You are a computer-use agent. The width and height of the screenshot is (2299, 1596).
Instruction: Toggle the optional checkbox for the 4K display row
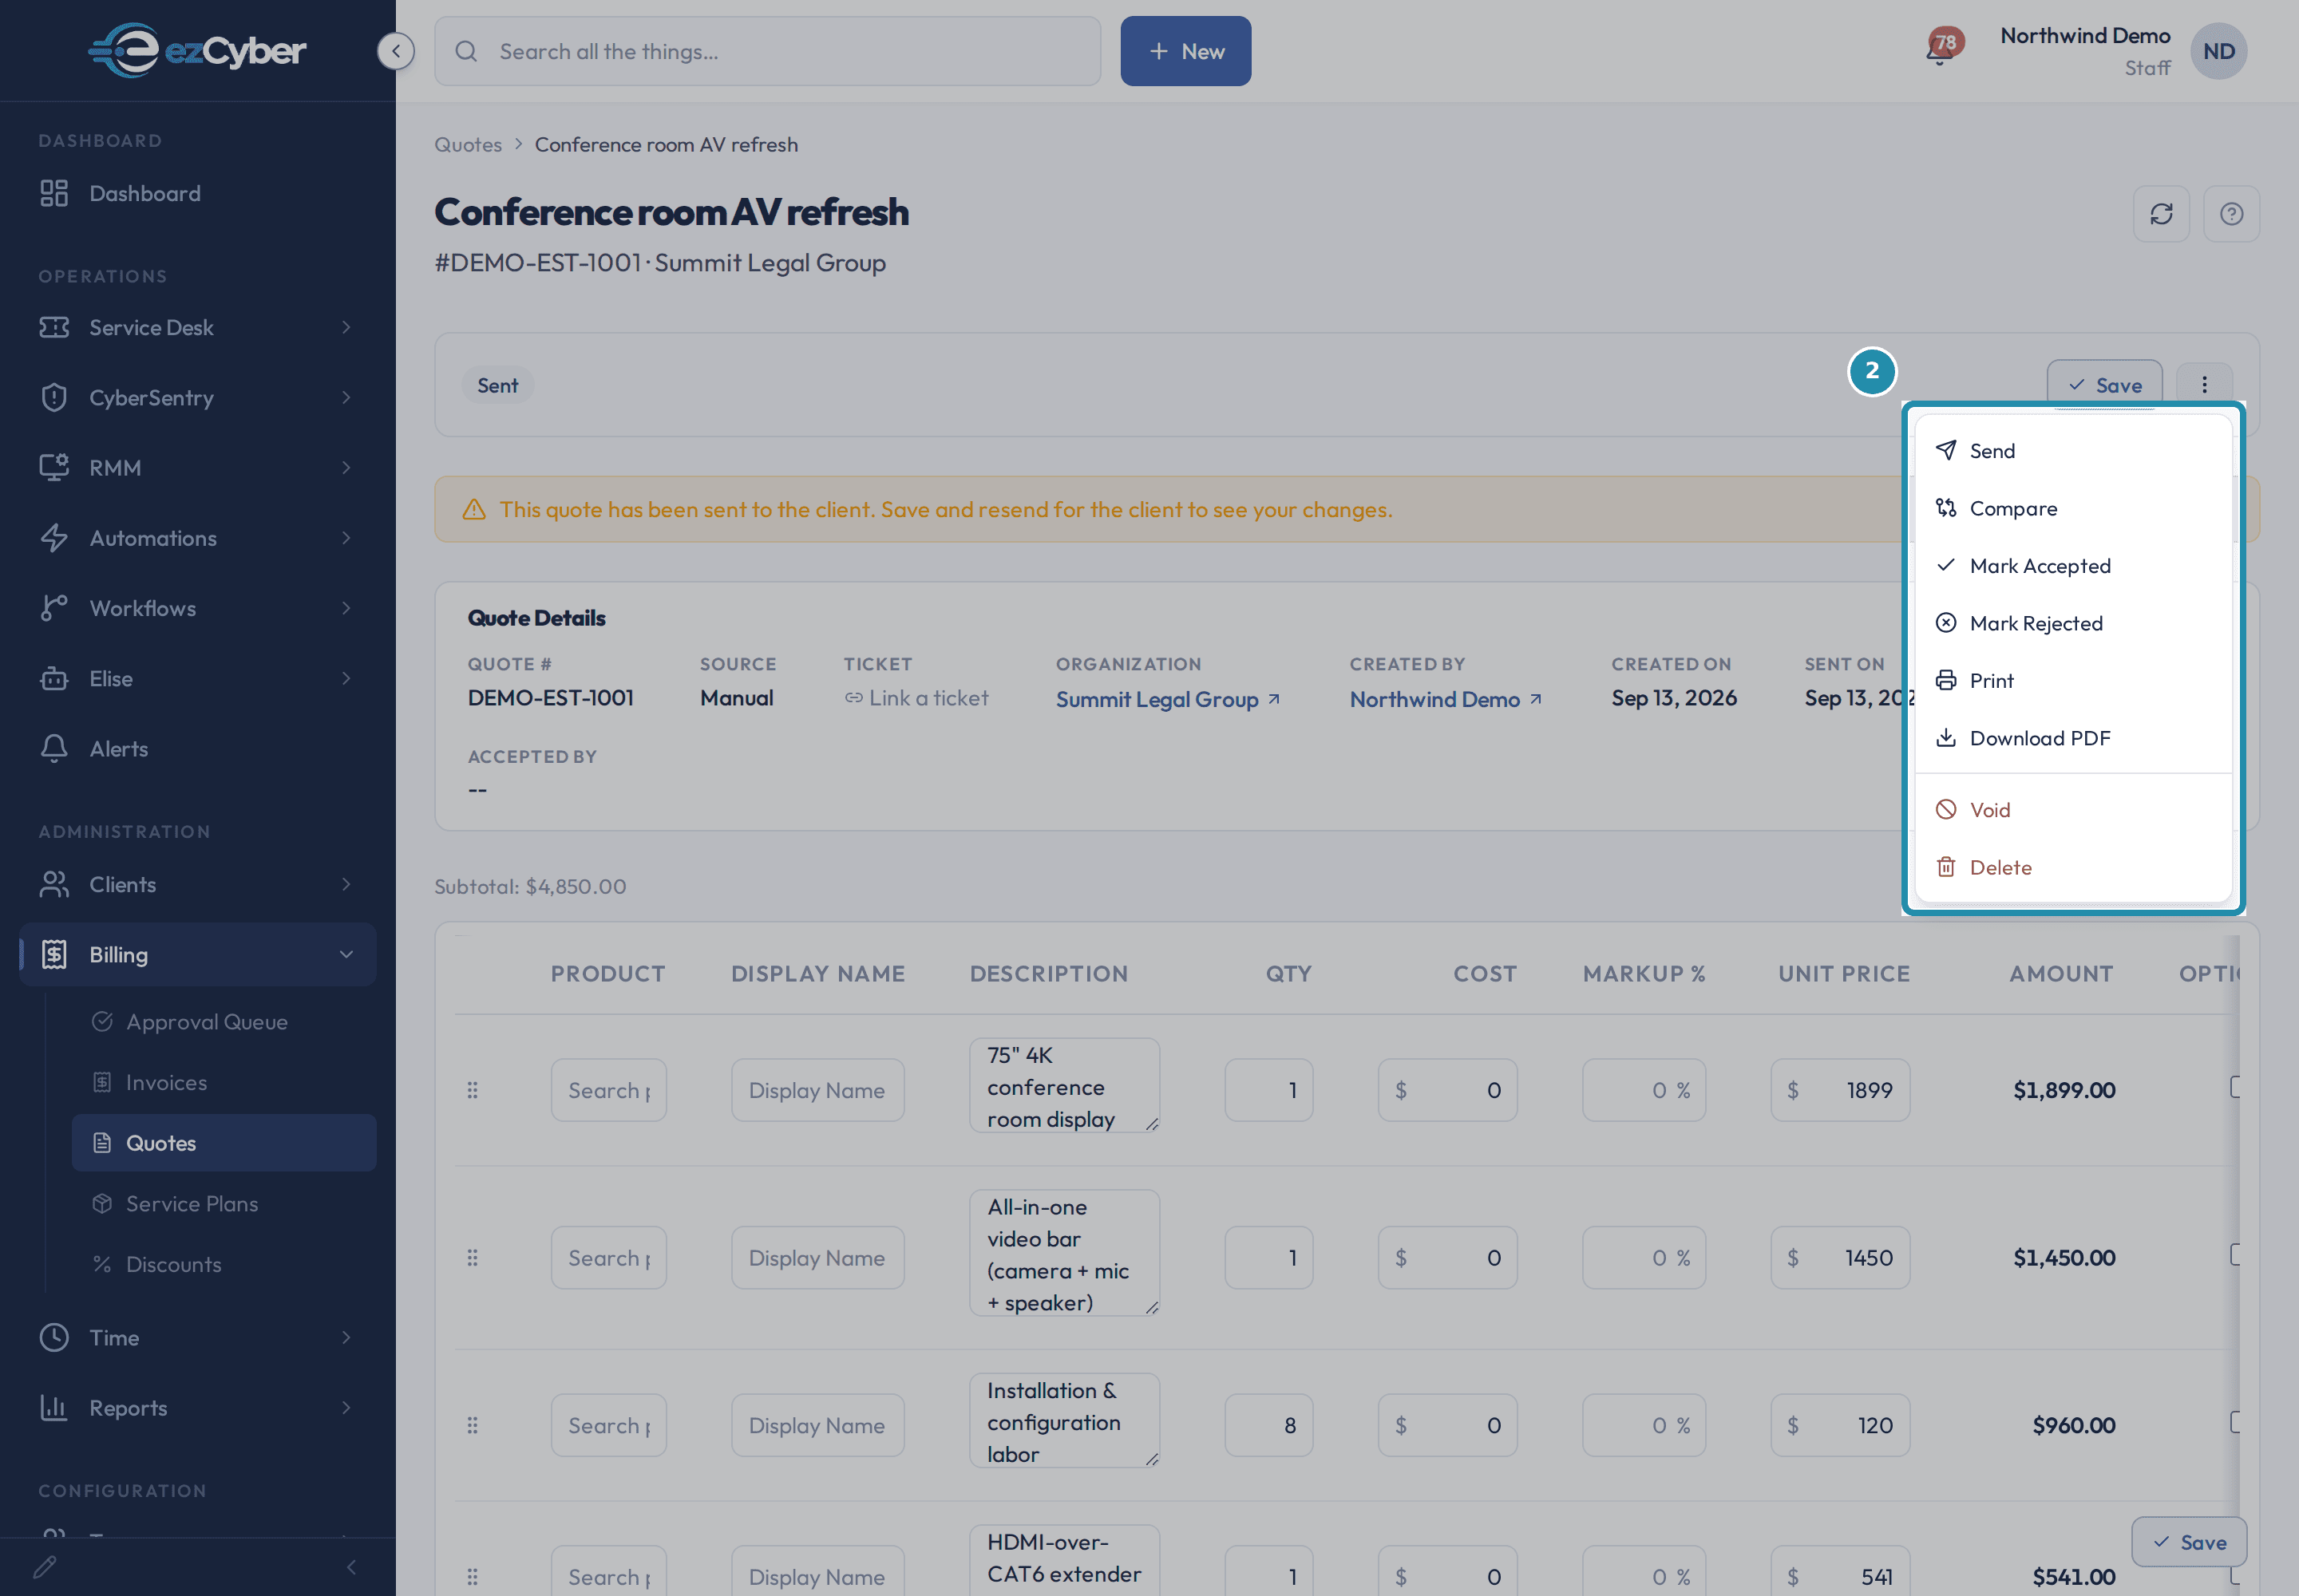point(2234,1086)
